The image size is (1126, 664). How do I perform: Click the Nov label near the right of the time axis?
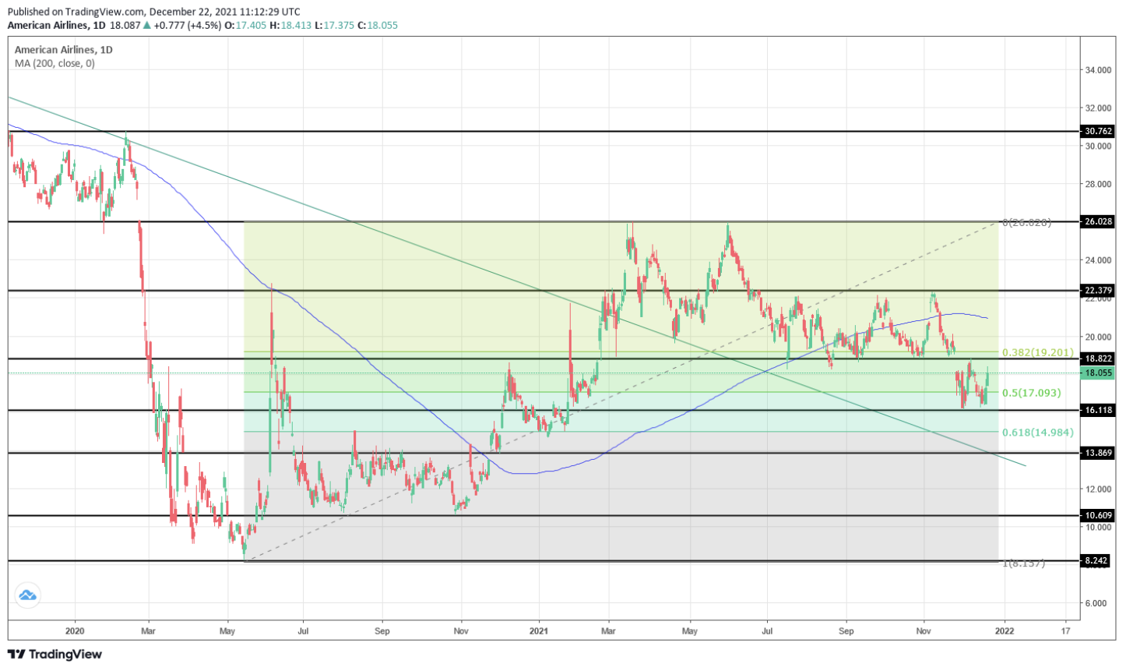(x=924, y=630)
